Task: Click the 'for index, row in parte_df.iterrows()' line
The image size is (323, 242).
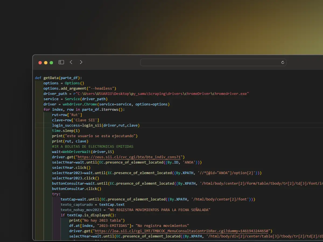Action: point(84,109)
